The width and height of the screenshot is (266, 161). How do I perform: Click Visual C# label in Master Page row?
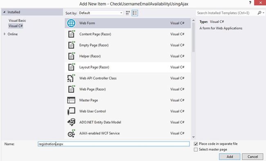(177, 100)
